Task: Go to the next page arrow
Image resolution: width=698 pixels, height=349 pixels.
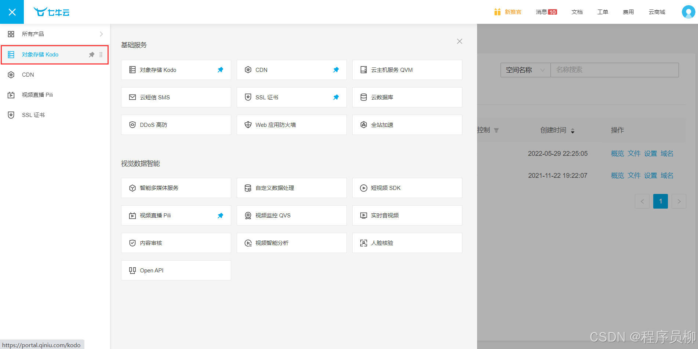Action: pos(679,201)
